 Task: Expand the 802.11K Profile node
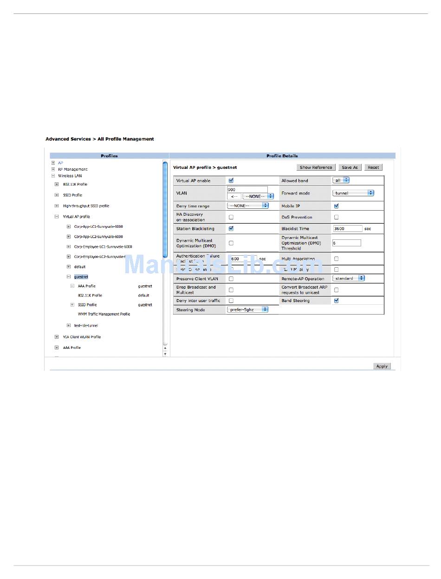click(x=57, y=184)
